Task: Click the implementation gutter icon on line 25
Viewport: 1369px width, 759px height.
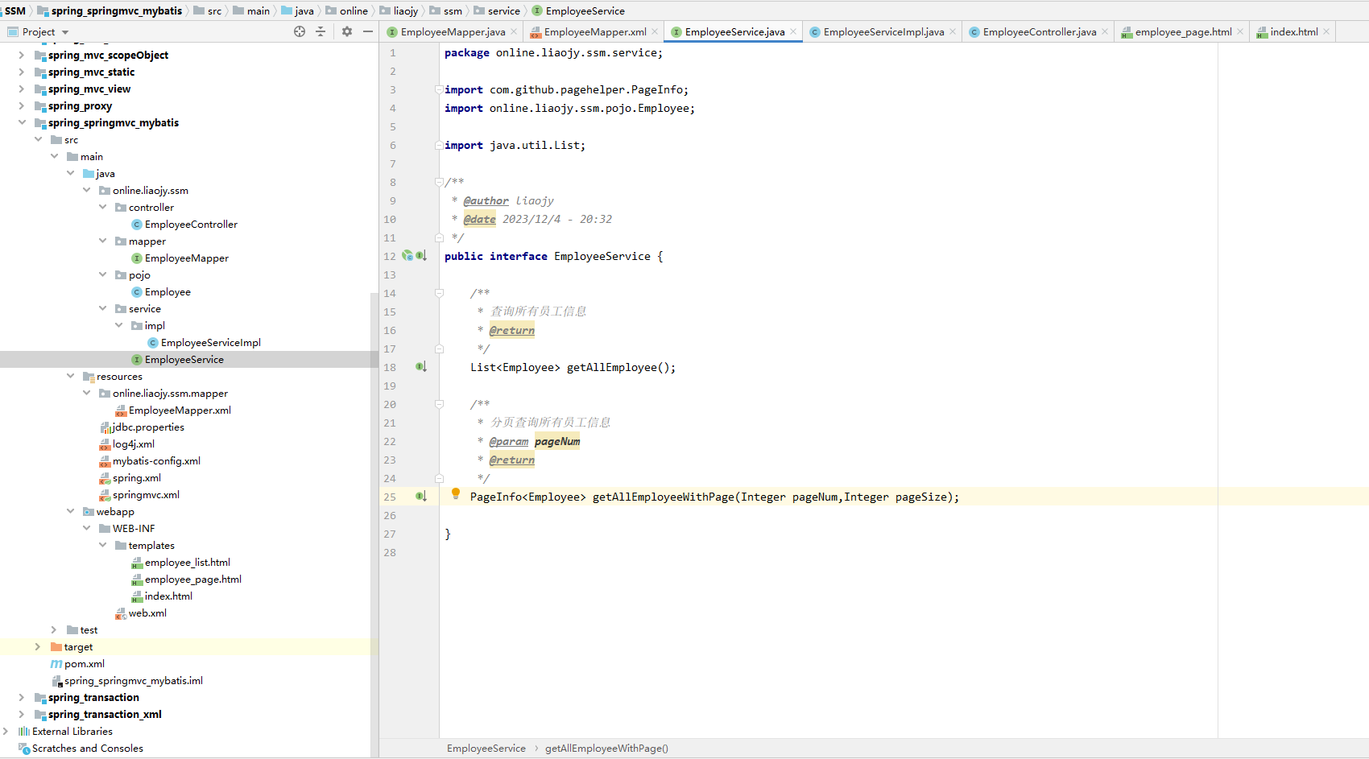Action: [x=421, y=497]
